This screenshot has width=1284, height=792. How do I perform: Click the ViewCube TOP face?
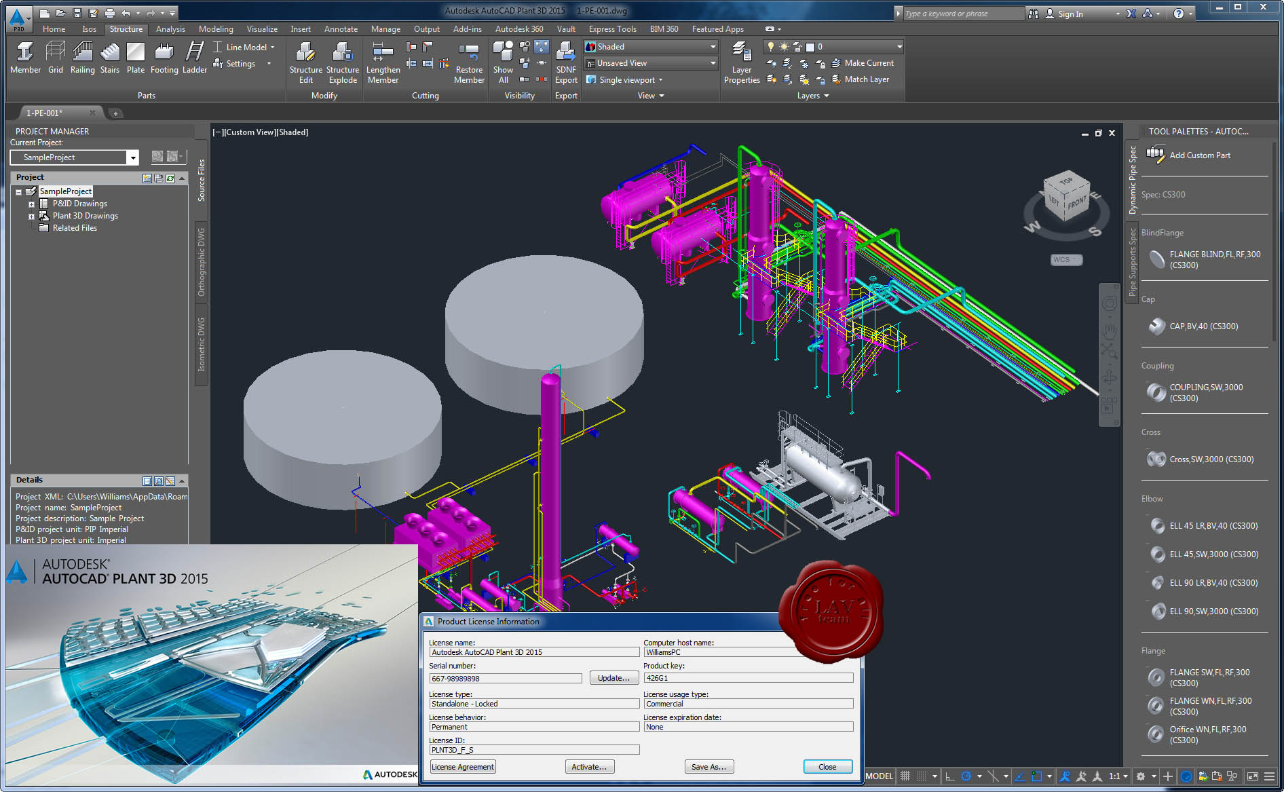[1066, 181]
